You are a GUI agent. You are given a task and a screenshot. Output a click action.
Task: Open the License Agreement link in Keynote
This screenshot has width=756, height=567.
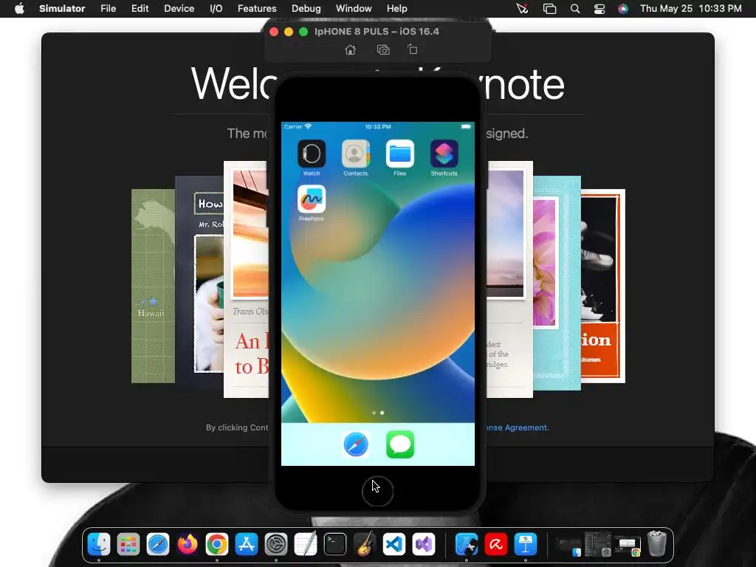(517, 427)
